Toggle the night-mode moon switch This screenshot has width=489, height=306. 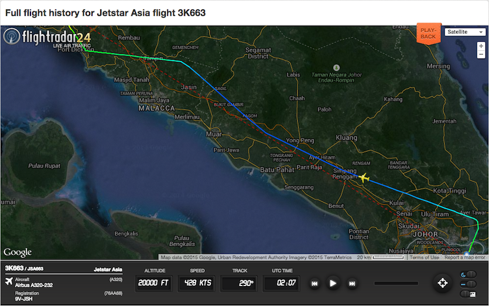469,274
